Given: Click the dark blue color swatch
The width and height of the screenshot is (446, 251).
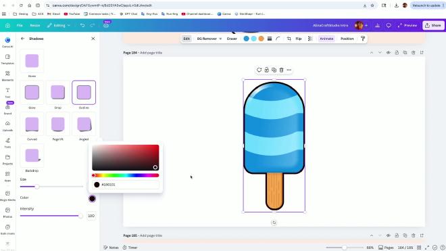Looking at the screenshot, I should point(247,39).
